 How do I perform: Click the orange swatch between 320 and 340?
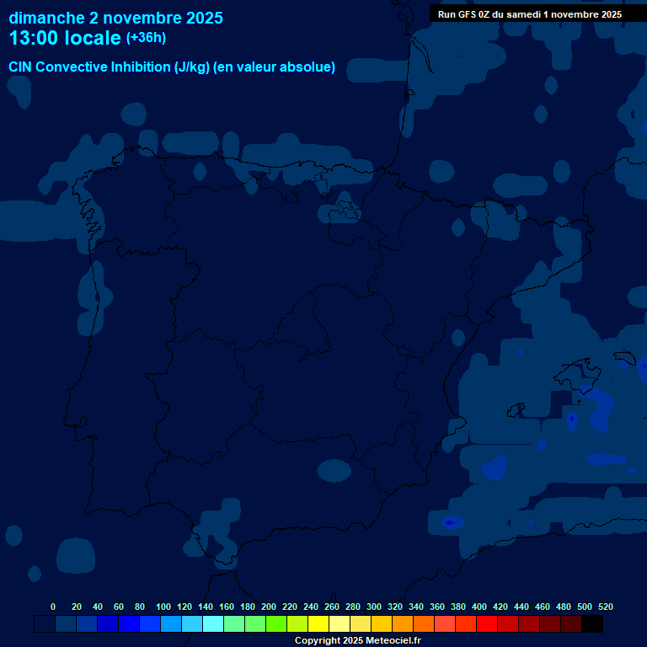click(403, 623)
